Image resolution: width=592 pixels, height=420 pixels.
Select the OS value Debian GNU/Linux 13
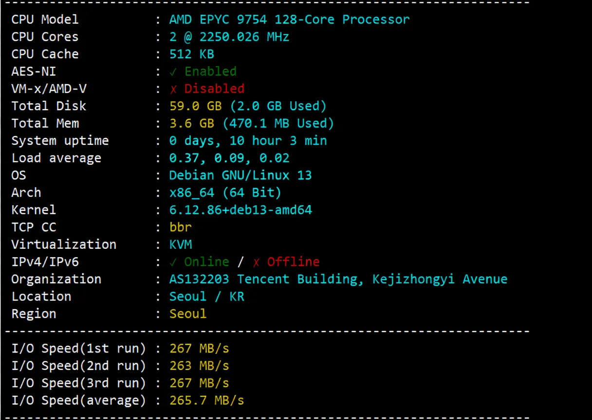tap(240, 175)
